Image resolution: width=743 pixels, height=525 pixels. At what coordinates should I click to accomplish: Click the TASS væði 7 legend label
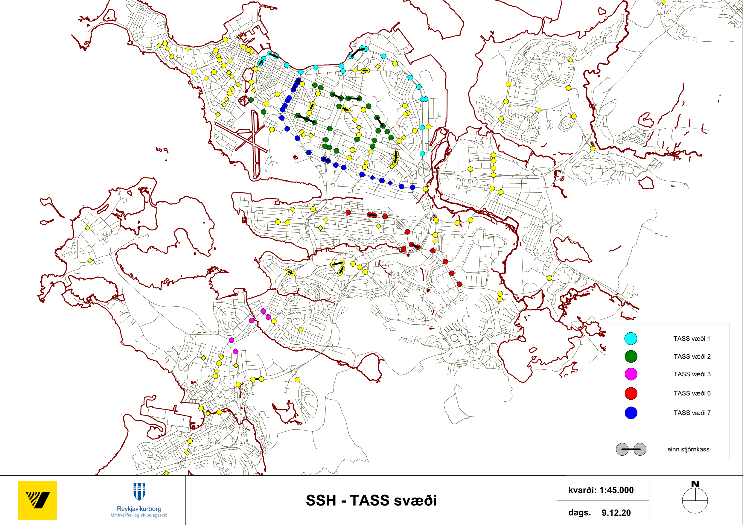coord(692,413)
